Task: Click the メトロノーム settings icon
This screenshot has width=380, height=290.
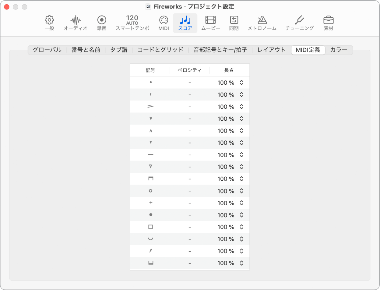Action: tap(262, 23)
